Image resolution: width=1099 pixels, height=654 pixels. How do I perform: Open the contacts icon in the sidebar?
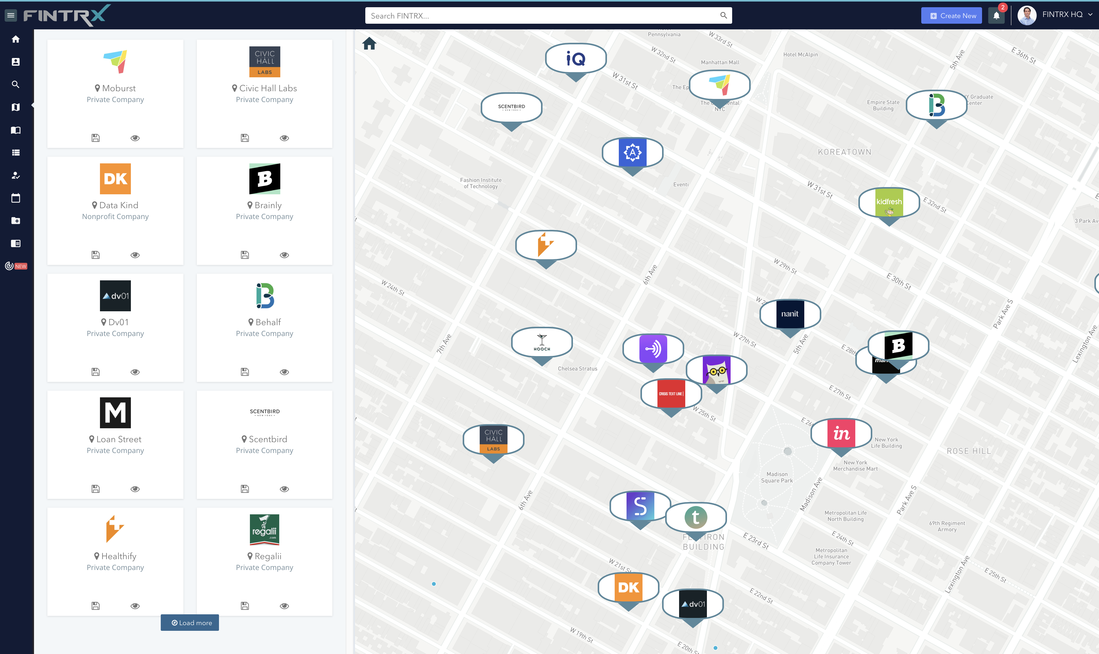(15, 62)
